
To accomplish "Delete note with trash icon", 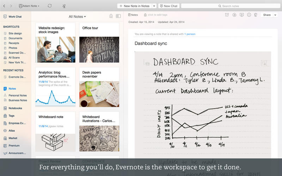I will 256,15.
